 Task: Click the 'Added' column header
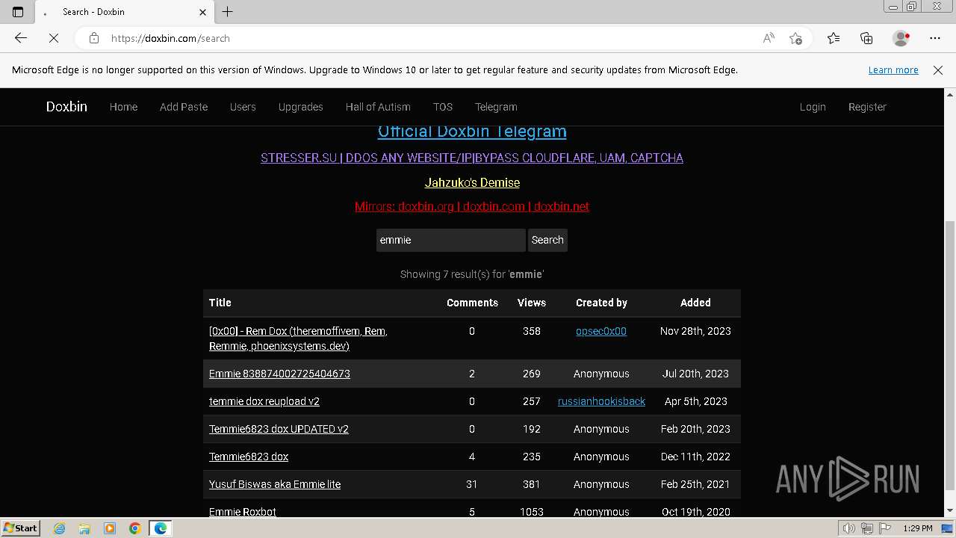tap(695, 303)
